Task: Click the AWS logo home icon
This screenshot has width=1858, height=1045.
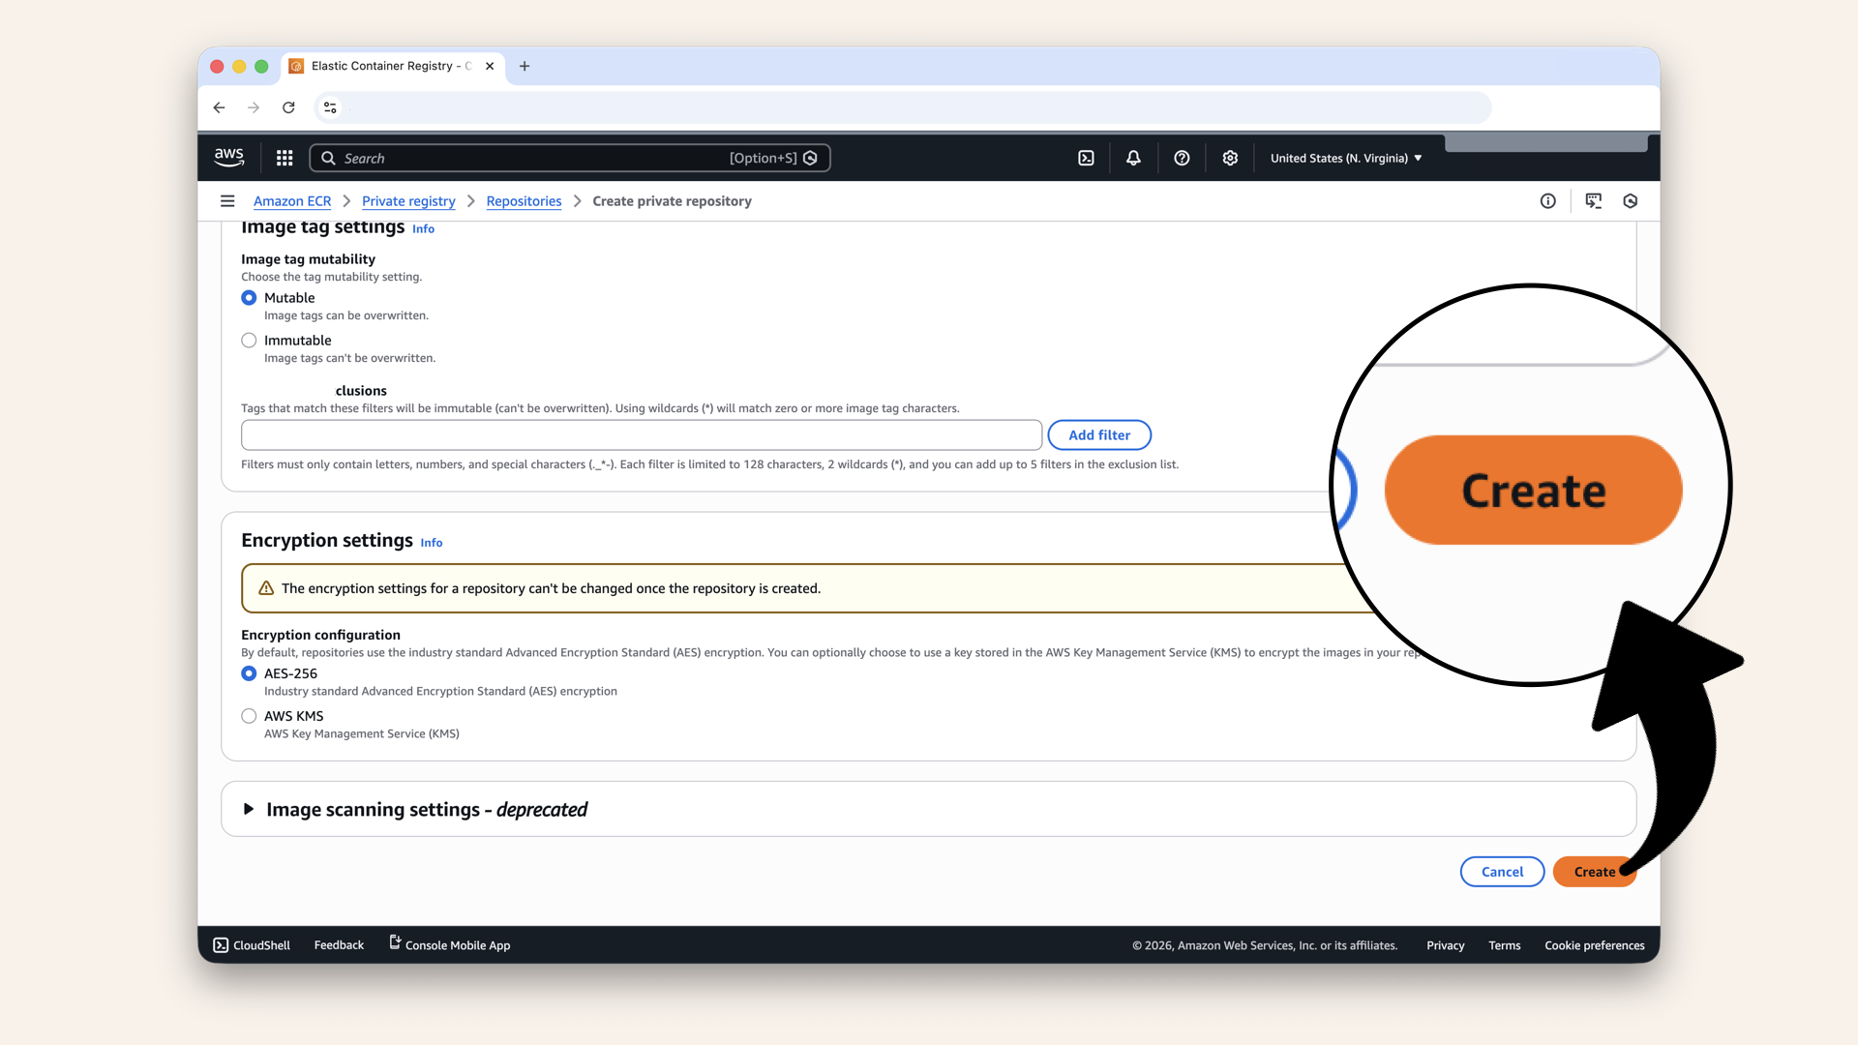Action: point(229,158)
